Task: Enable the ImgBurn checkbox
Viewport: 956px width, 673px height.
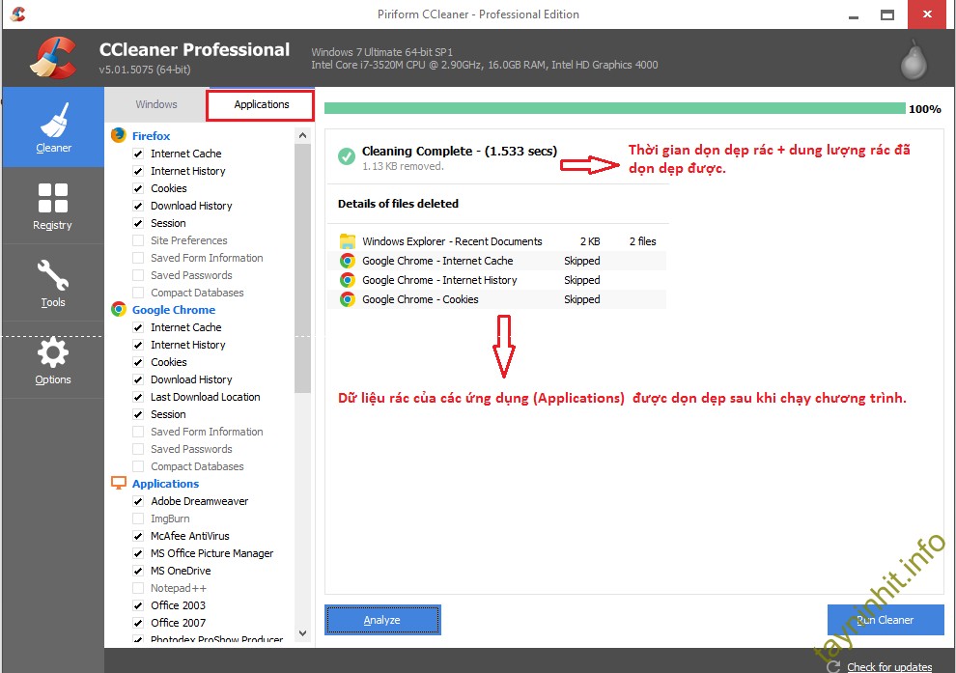Action: coord(138,519)
